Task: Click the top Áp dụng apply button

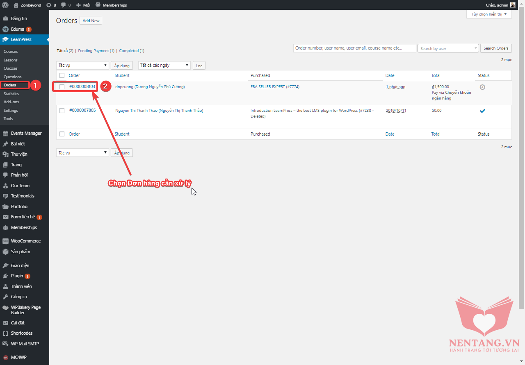Action: 122,66
